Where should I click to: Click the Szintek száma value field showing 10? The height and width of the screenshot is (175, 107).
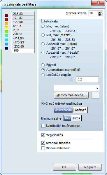pyautogui.click(x=93, y=13)
